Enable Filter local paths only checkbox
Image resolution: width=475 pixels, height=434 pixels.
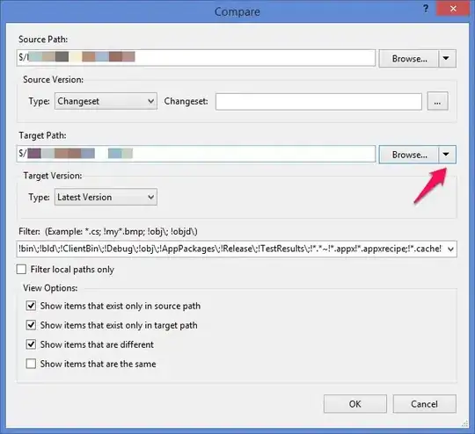pyautogui.click(x=21, y=270)
